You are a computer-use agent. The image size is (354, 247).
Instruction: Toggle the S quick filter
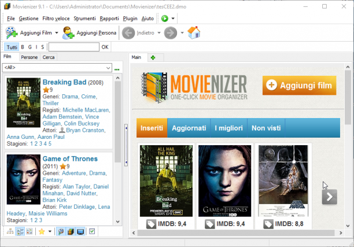pyautogui.click(x=42, y=47)
